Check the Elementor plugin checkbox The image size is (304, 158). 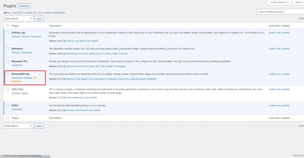[7, 49]
